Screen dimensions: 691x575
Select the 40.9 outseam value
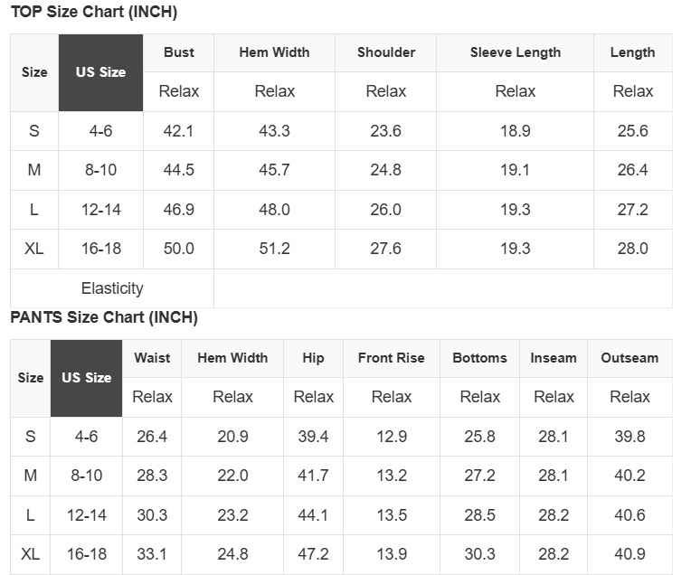click(629, 554)
